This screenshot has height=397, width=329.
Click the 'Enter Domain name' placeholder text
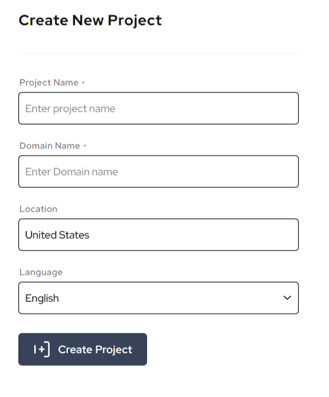pyautogui.click(x=71, y=172)
